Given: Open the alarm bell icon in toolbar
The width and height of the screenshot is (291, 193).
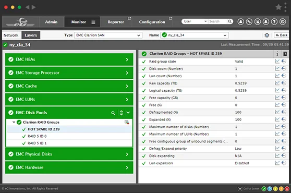Looking at the screenshot, I should point(266,22).
